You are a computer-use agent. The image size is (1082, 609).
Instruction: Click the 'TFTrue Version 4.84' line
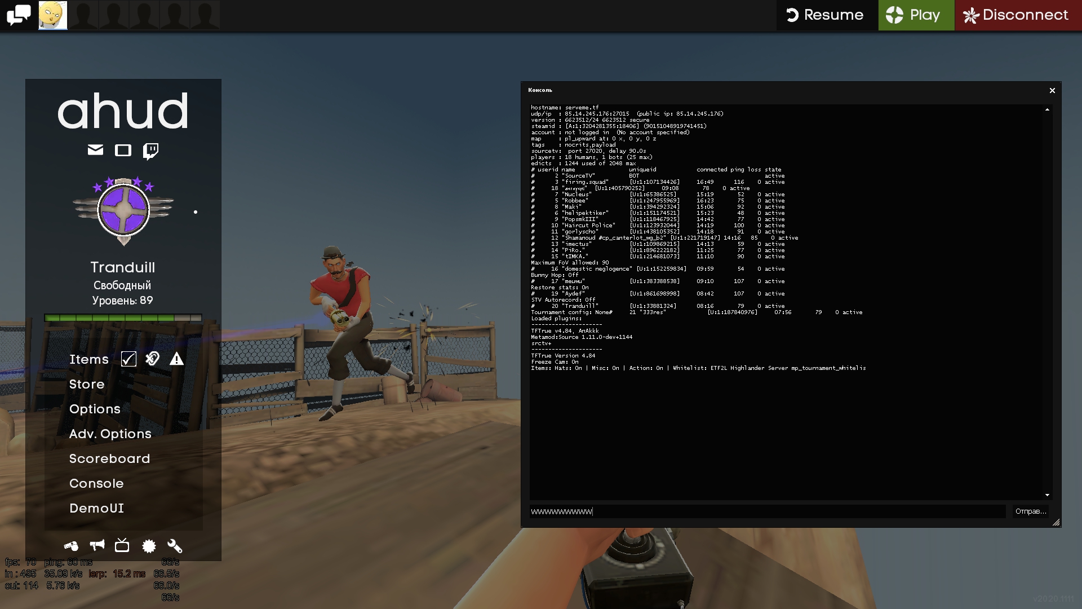tap(563, 356)
